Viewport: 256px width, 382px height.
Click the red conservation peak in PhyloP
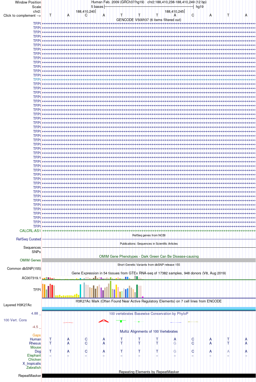point(104,321)
